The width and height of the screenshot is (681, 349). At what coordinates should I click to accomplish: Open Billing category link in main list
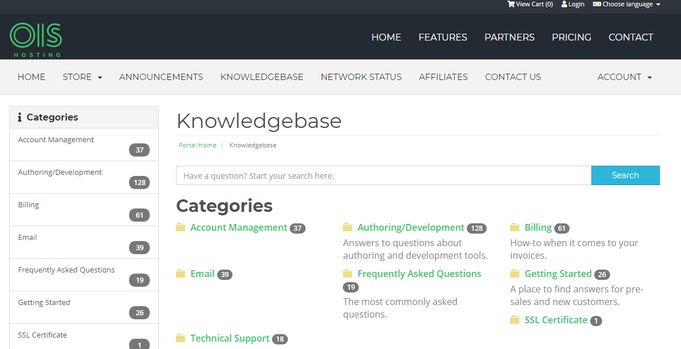(538, 227)
